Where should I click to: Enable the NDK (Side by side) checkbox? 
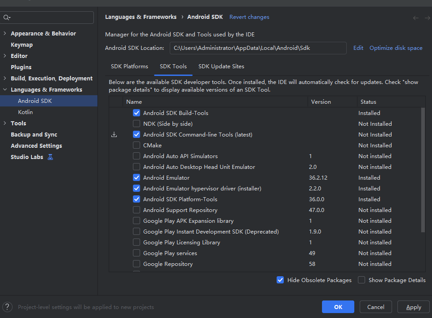tap(137, 124)
